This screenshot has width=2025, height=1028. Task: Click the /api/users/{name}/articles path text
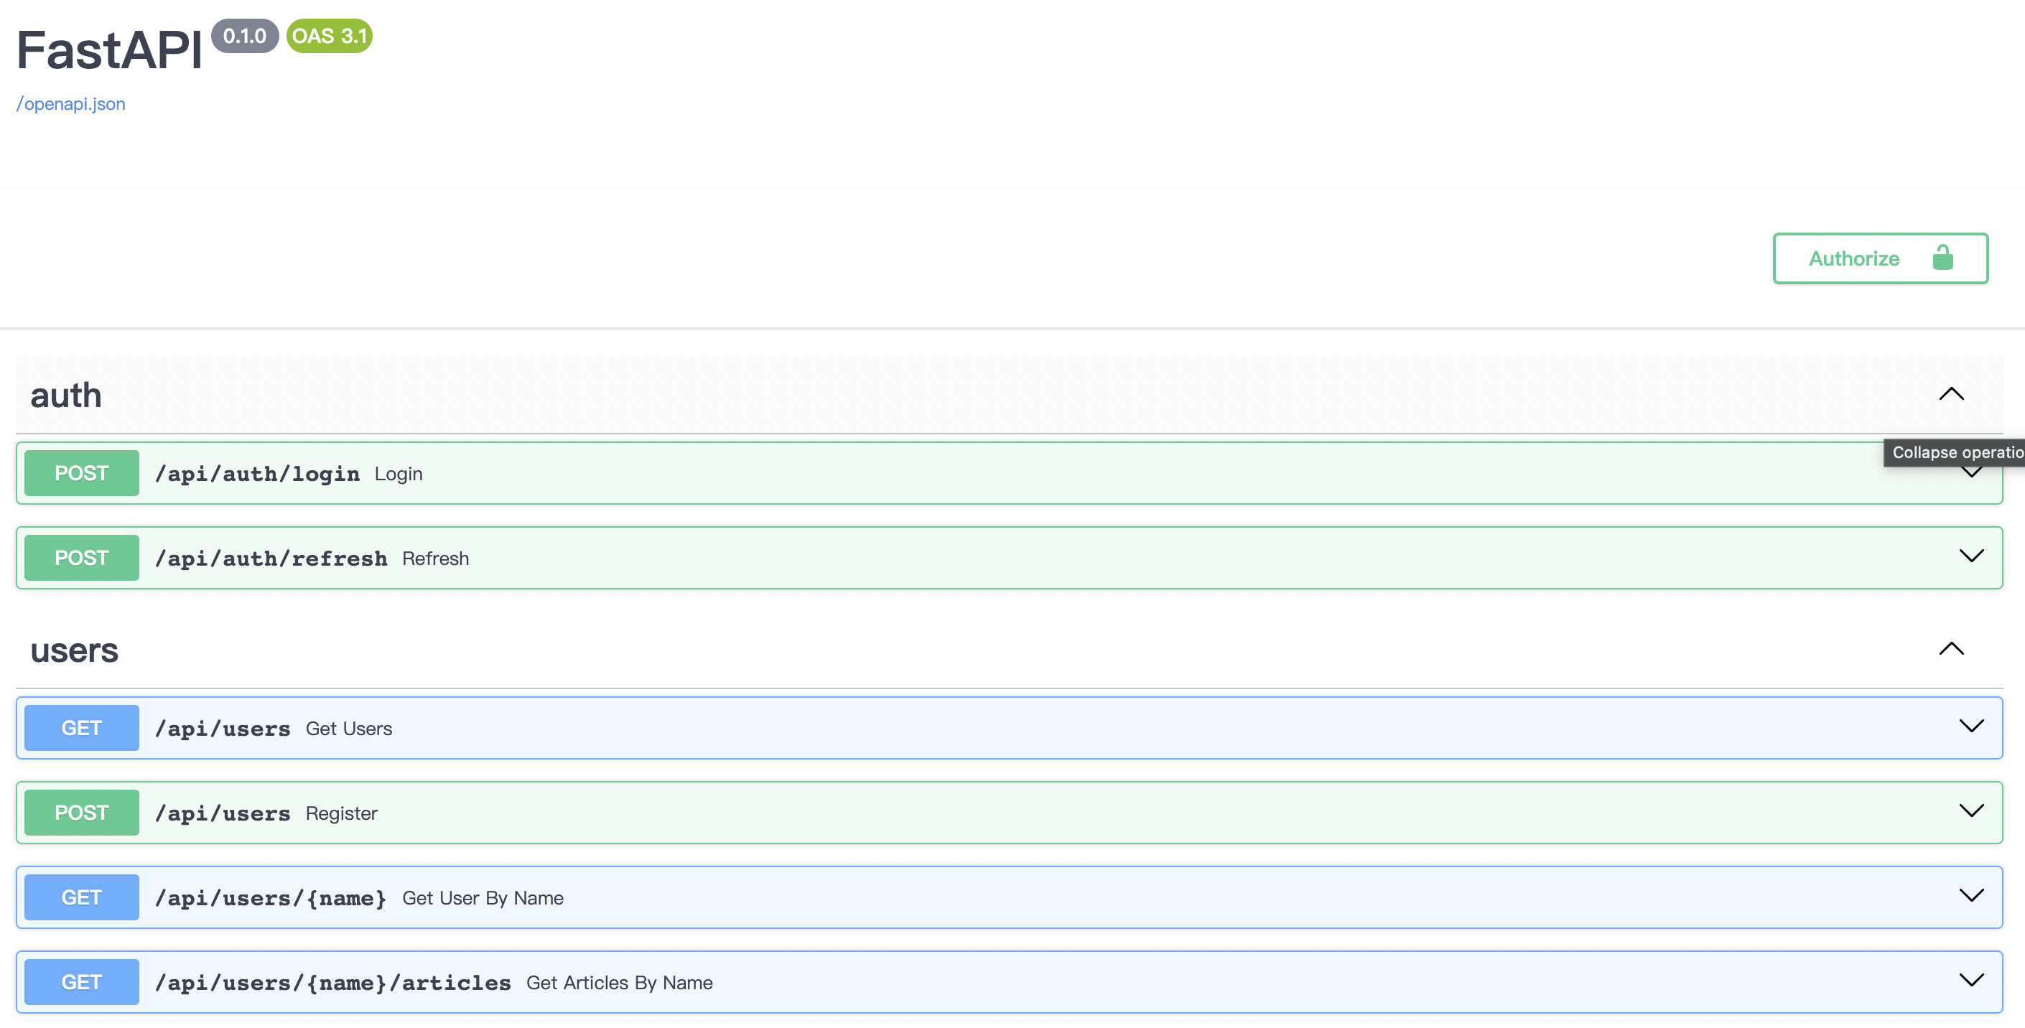pos(332,983)
